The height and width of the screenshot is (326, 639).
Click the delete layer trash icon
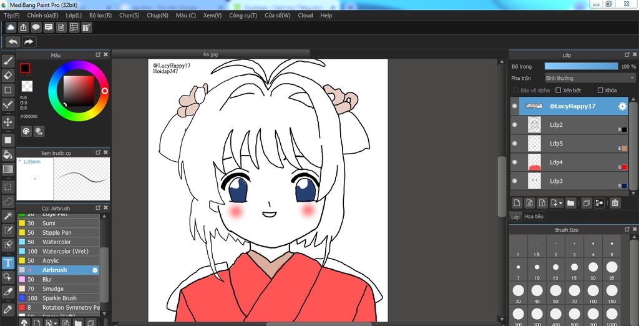coord(615,203)
